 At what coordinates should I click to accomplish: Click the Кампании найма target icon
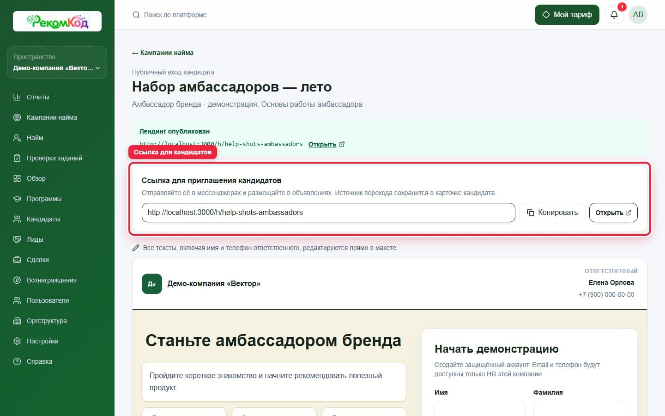pyautogui.click(x=17, y=117)
